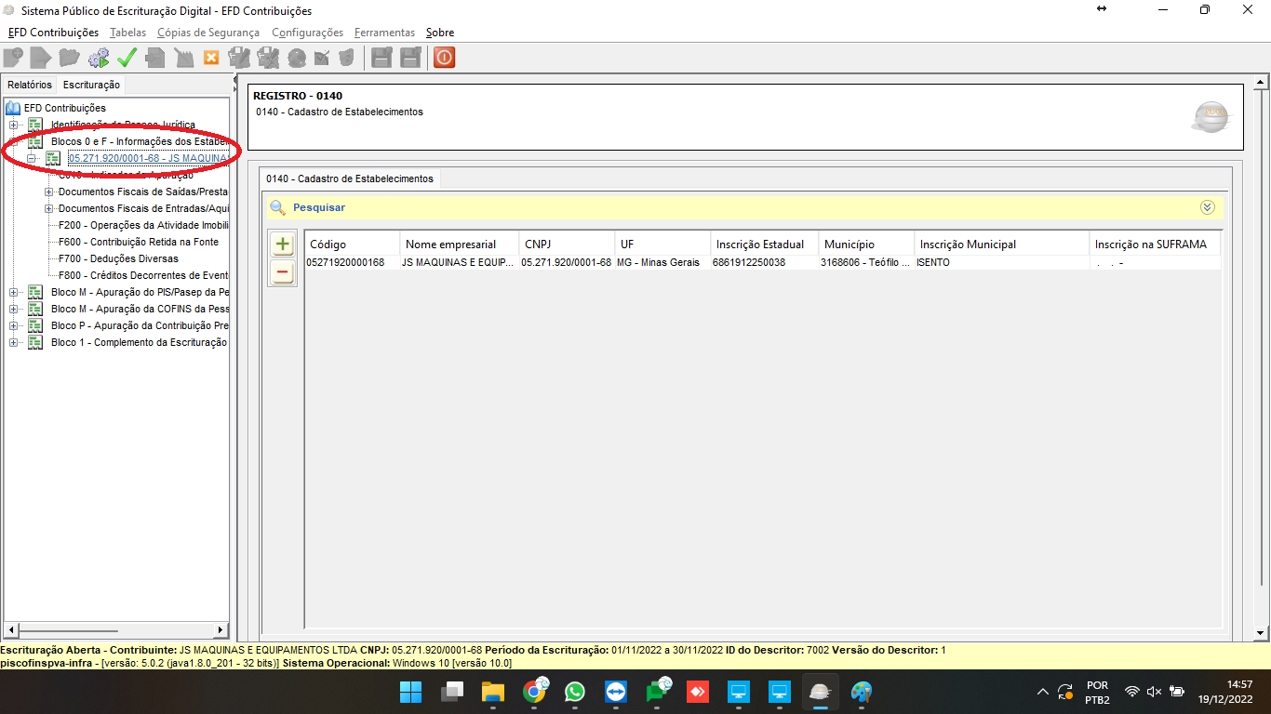Switch to the Relatórios tab
This screenshot has height=714, width=1271.
coord(30,85)
